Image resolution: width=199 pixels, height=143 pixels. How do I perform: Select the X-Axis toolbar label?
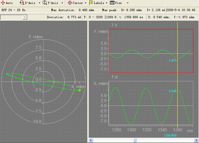coord(30,3)
